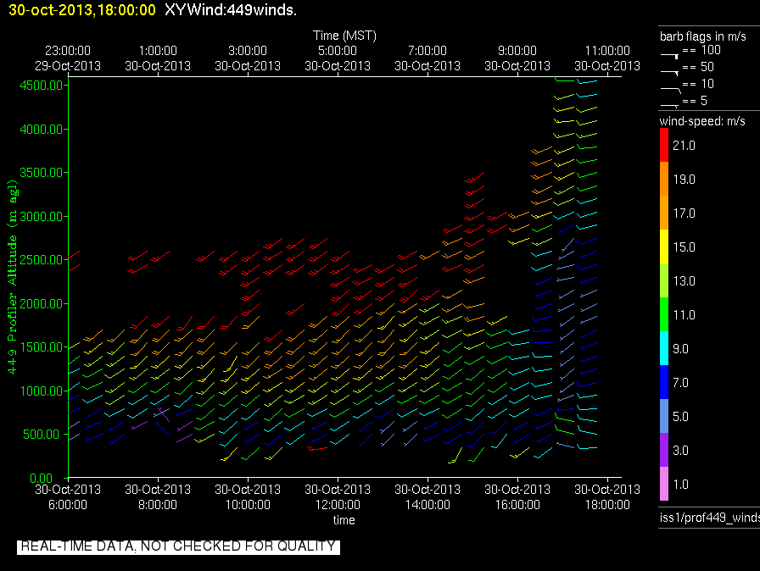
Task: Click the barb flag icon for 50 m/s
Action: coord(670,73)
